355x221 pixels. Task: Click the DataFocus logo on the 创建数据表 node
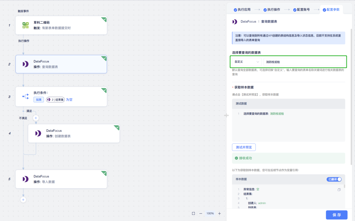(x=38, y=134)
